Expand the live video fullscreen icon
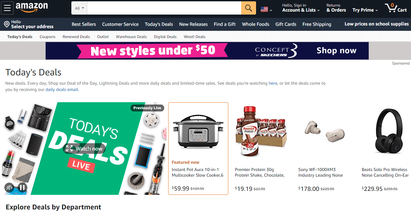Screen dimensions: 411x216 coord(69,149)
